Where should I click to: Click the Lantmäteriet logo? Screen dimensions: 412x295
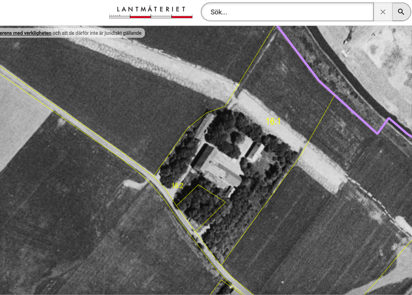pos(151,11)
